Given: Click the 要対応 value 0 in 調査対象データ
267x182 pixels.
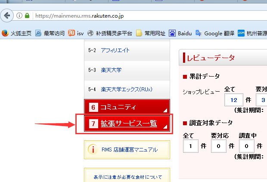Looking at the screenshot, I should pos(219,146).
